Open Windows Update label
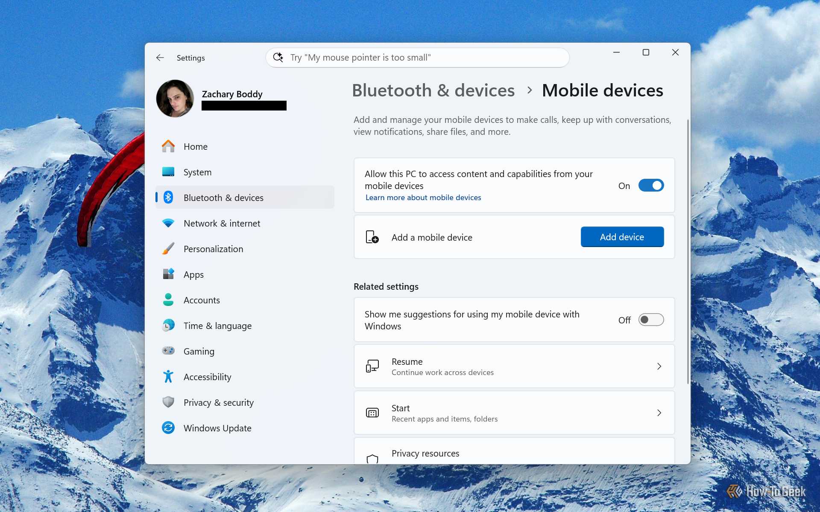820x512 pixels. tap(217, 428)
